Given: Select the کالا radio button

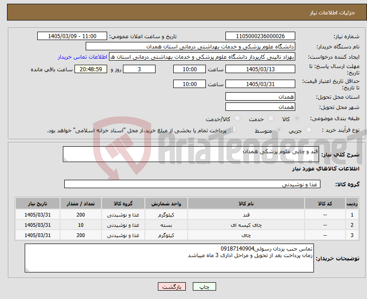Looking at the screenshot, I should tap(297, 118).
